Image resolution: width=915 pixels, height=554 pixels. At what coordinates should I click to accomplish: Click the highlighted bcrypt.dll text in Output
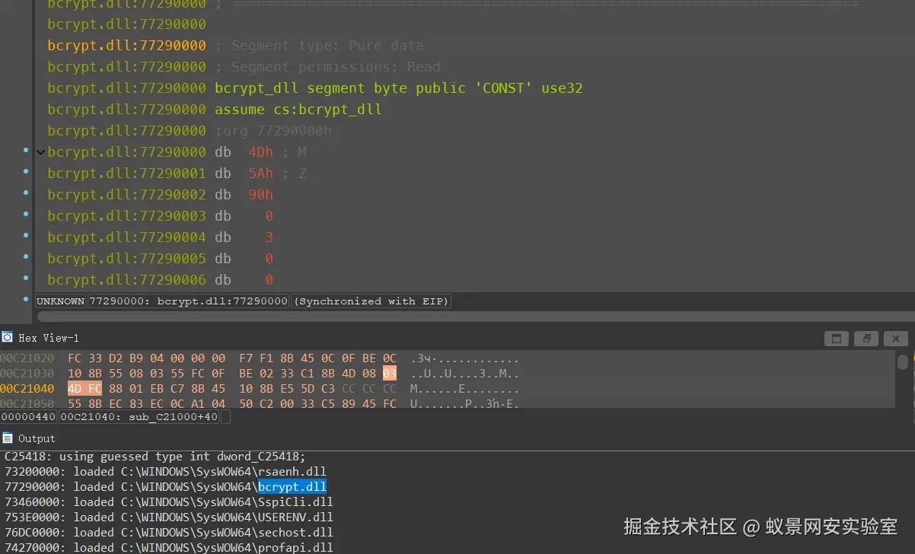(x=292, y=487)
